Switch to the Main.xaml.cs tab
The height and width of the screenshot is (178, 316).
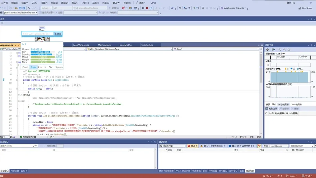click(104, 45)
